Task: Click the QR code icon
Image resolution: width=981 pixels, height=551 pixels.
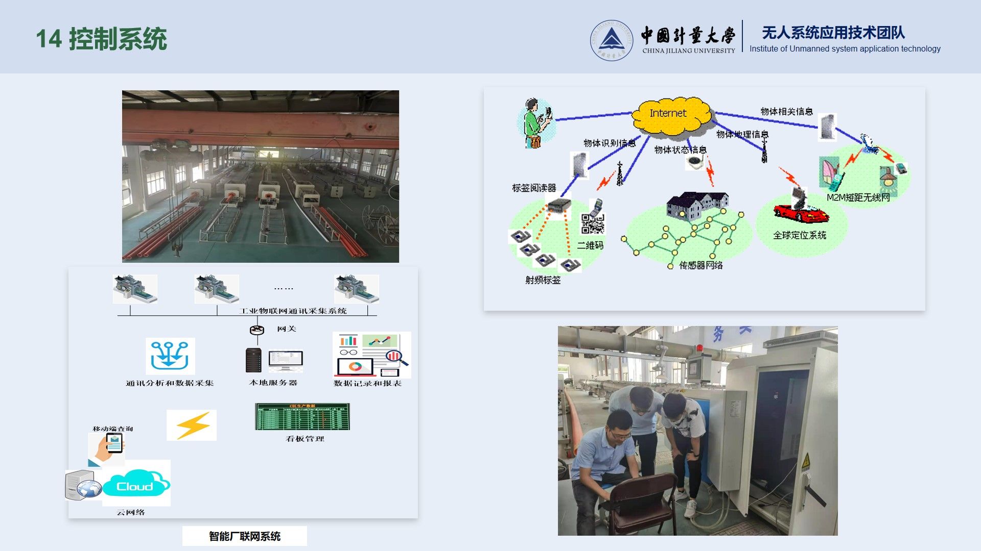Action: pos(593,223)
